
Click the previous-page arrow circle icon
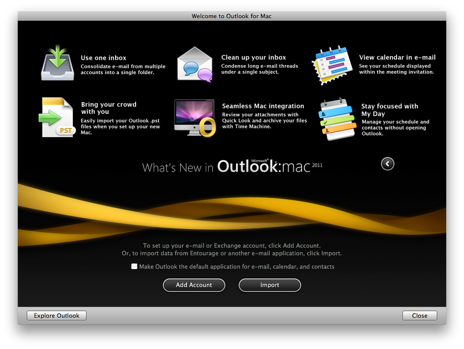387,163
